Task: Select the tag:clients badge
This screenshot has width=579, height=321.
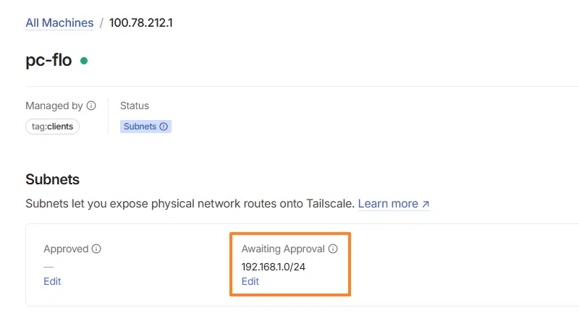Action: click(53, 126)
